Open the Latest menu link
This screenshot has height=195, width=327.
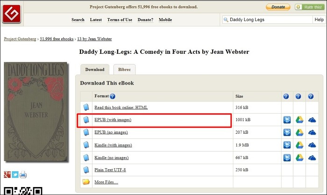tap(96, 20)
